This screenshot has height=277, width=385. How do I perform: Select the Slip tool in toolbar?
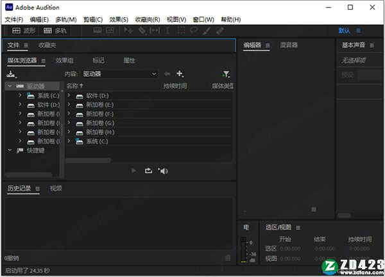pyautogui.click(x=155, y=31)
